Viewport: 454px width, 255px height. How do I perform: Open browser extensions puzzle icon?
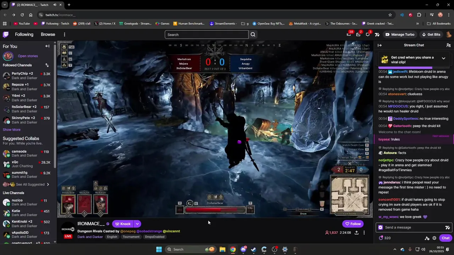tap(419, 15)
